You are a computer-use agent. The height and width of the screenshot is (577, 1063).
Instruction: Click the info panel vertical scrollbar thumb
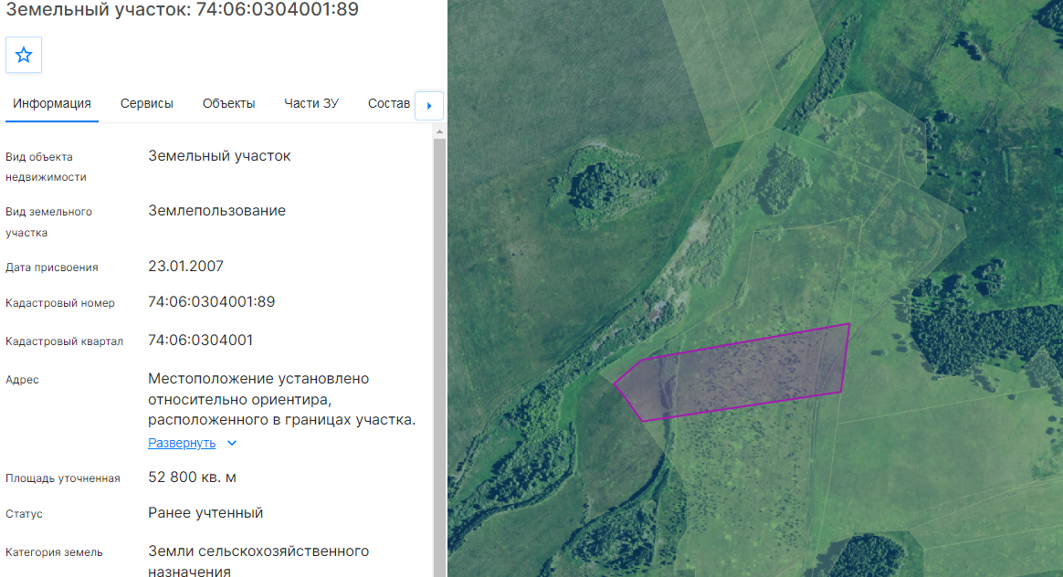coord(439,357)
